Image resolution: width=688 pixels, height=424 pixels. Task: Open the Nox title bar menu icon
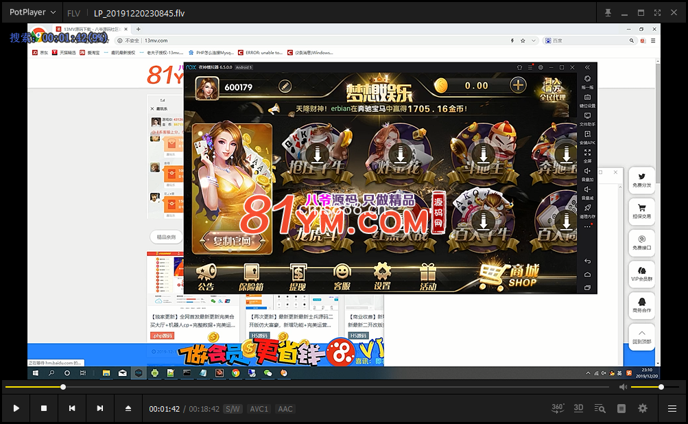tap(530, 68)
